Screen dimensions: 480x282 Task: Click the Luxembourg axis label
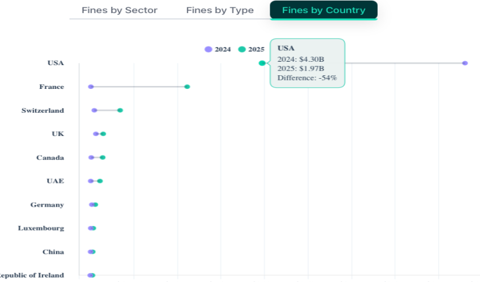click(41, 228)
